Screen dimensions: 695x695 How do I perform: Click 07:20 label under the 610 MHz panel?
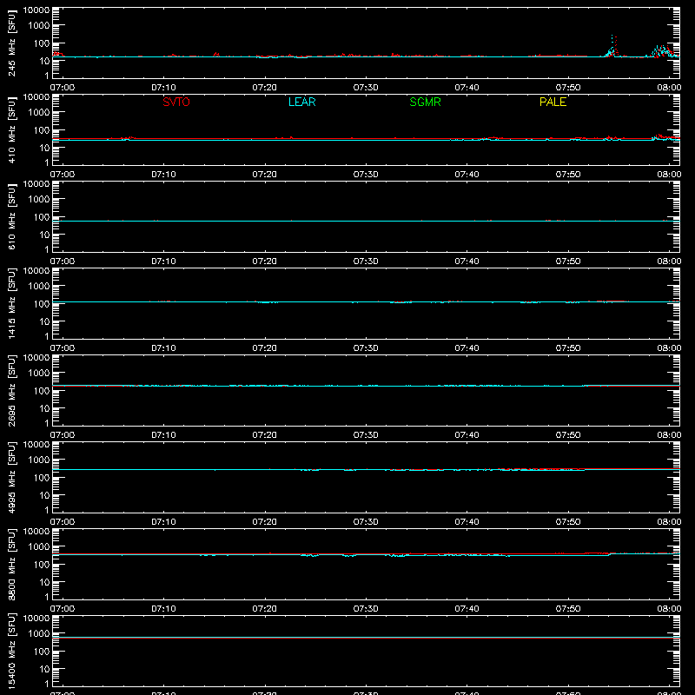coord(265,261)
